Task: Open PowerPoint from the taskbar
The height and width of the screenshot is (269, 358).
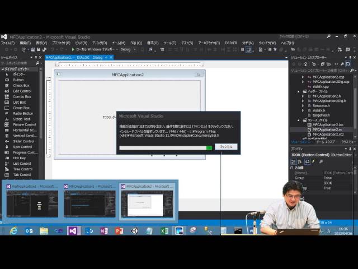Action: (x=119, y=231)
